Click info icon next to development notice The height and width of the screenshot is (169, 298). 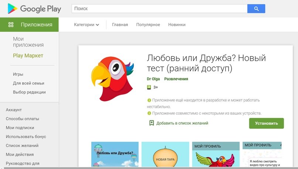pos(149,100)
